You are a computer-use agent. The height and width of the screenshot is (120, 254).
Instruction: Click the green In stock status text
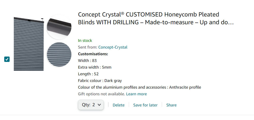coord(85,41)
